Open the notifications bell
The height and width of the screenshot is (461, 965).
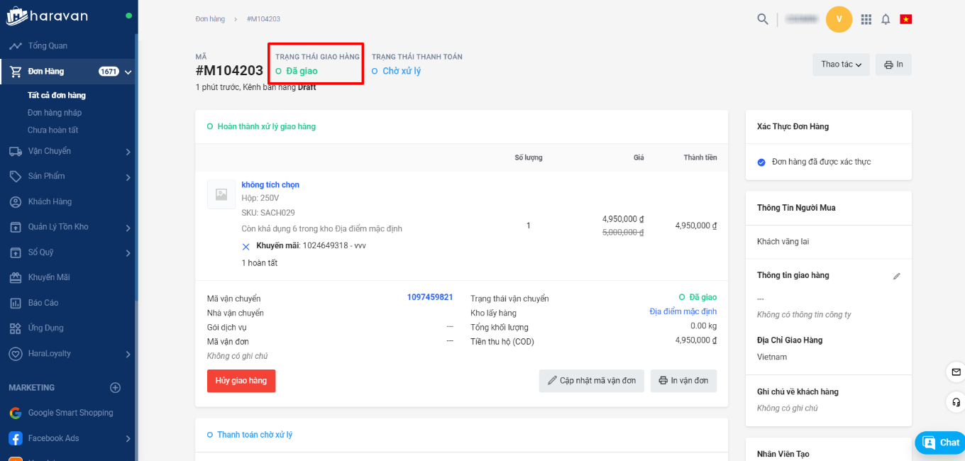tap(886, 19)
